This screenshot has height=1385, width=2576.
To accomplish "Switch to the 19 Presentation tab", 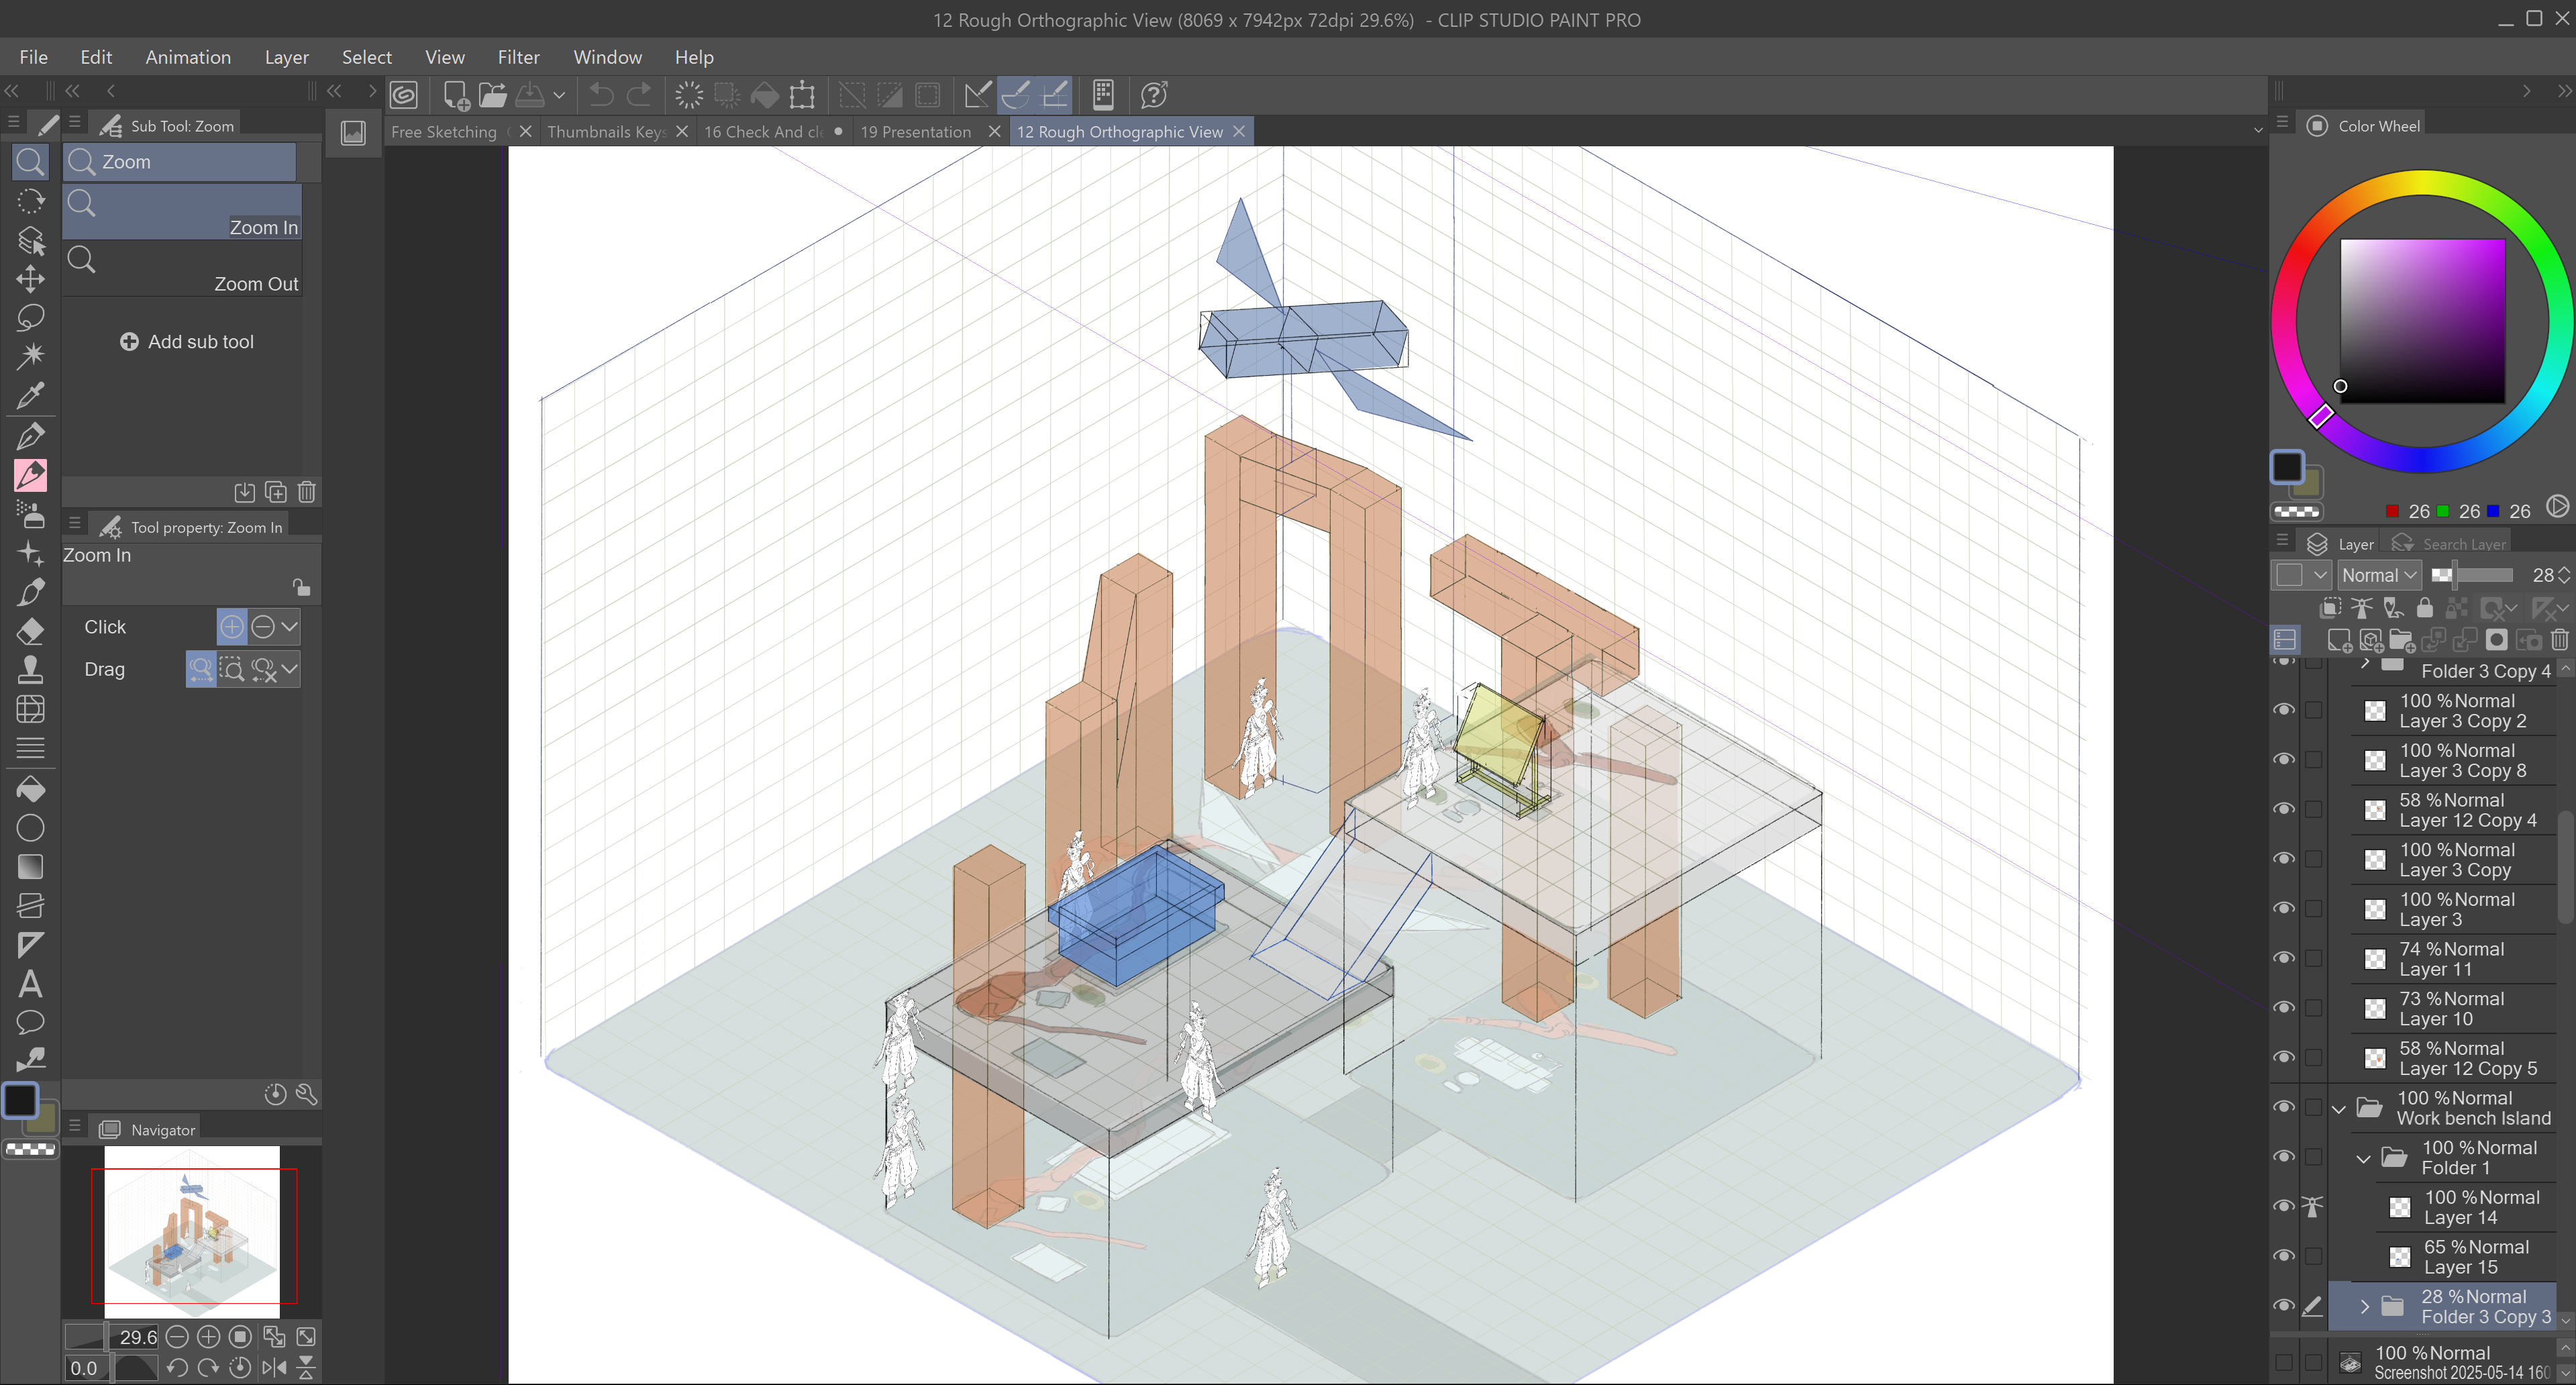I will [x=915, y=132].
